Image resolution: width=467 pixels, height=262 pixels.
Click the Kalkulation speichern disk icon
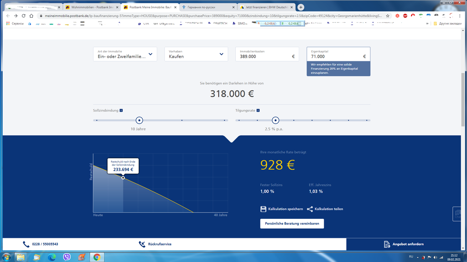[x=263, y=209]
